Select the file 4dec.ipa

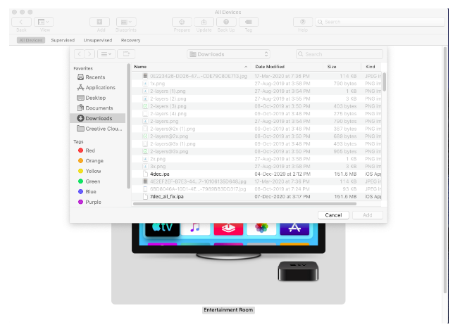coord(256,174)
